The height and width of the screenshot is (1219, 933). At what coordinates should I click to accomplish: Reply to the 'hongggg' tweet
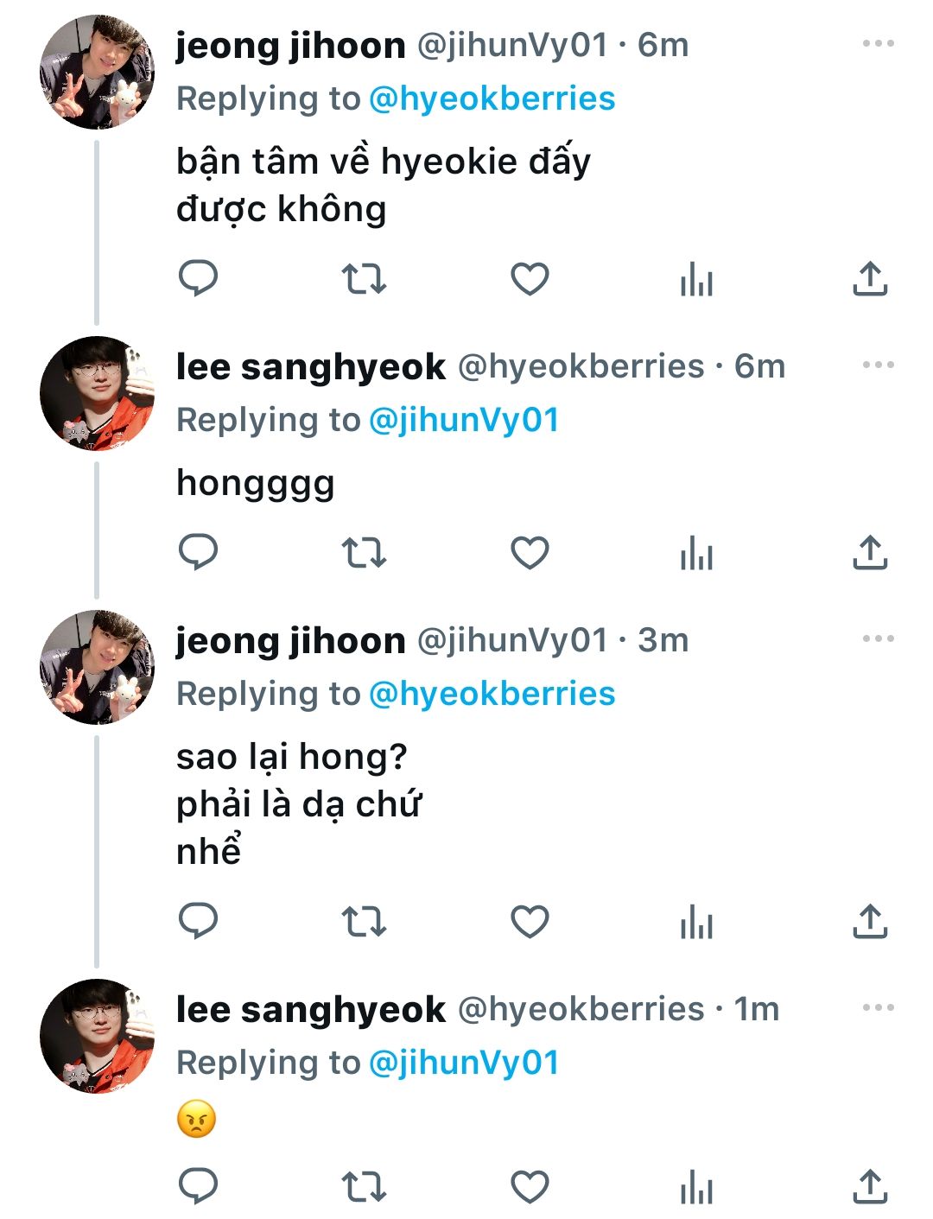coord(198,552)
